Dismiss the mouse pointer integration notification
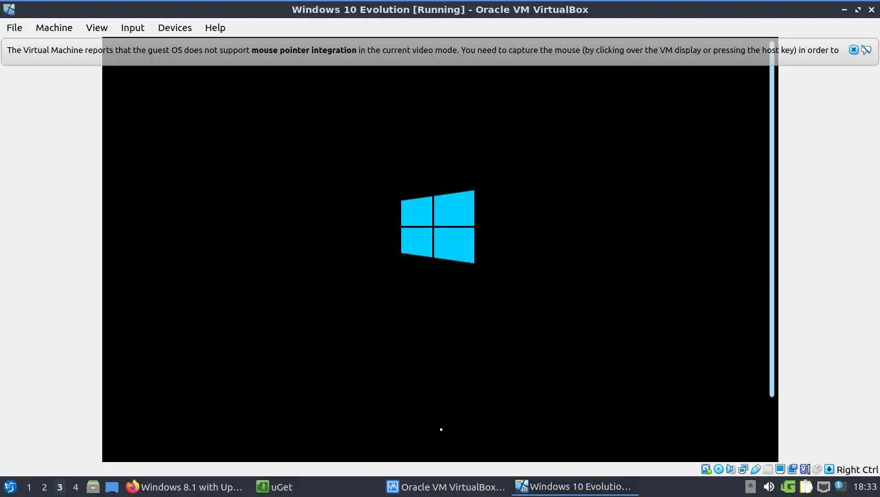The width and height of the screenshot is (880, 497). 853,50
